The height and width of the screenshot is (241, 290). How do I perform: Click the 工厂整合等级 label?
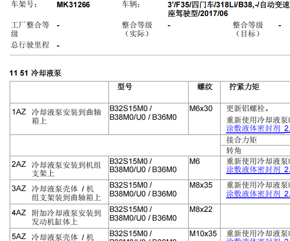30,29
